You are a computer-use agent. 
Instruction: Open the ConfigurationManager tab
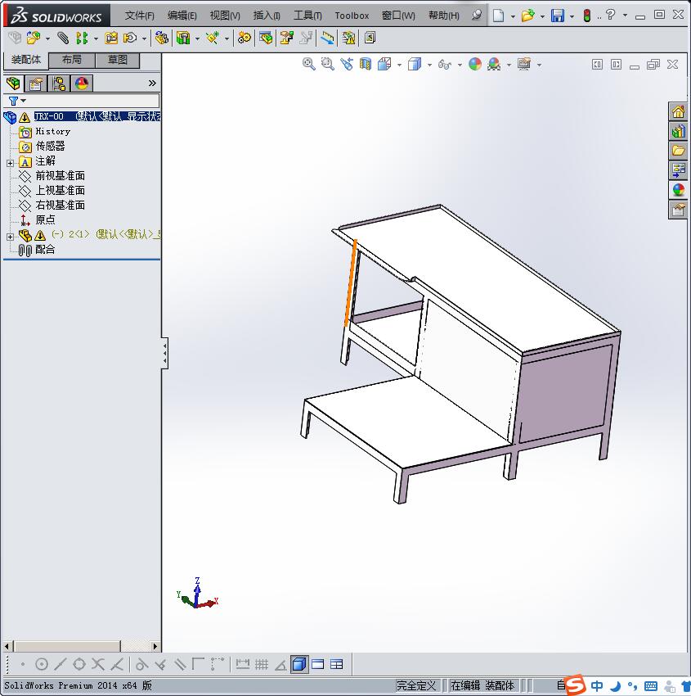point(59,83)
